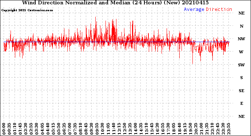This screenshot has width=251, height=136.
Task: Click the chart title text
Action: coord(115,3)
